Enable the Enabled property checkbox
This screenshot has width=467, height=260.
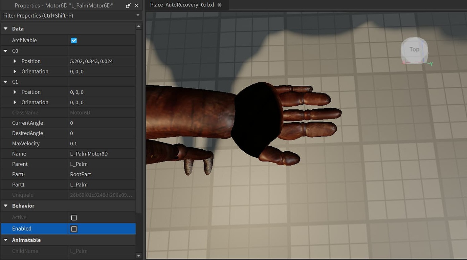click(x=74, y=229)
